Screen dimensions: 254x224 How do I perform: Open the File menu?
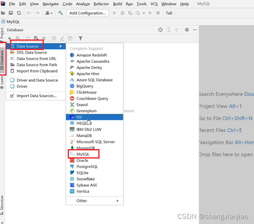pyautogui.click(x=12, y=4)
